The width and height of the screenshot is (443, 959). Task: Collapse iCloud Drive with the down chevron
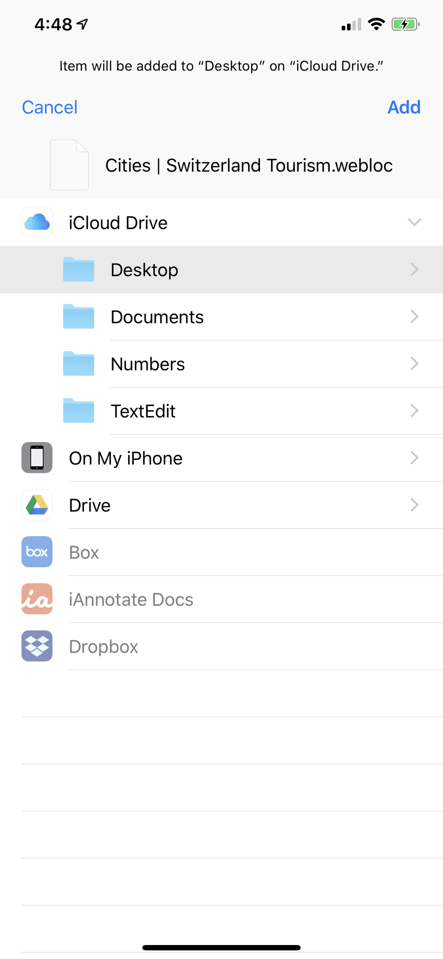pyautogui.click(x=414, y=222)
